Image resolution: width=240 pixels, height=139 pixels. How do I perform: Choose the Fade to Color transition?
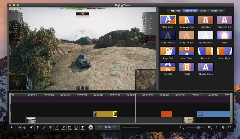[x=187, y=36]
